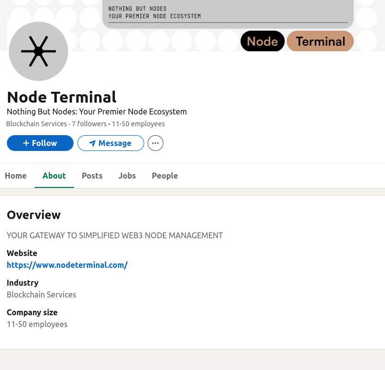Go to the Jobs tab
This screenshot has height=370, width=385.
127,176
